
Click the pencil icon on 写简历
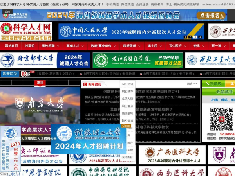208,84
